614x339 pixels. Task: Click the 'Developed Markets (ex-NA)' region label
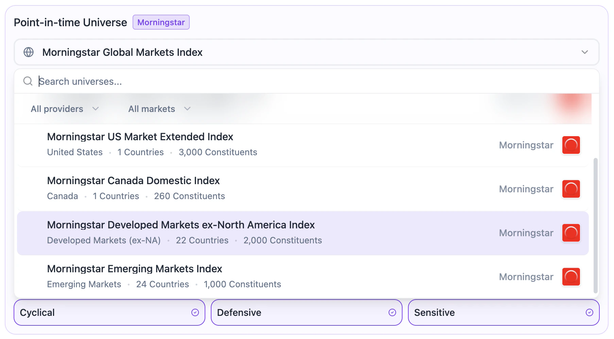(x=104, y=240)
